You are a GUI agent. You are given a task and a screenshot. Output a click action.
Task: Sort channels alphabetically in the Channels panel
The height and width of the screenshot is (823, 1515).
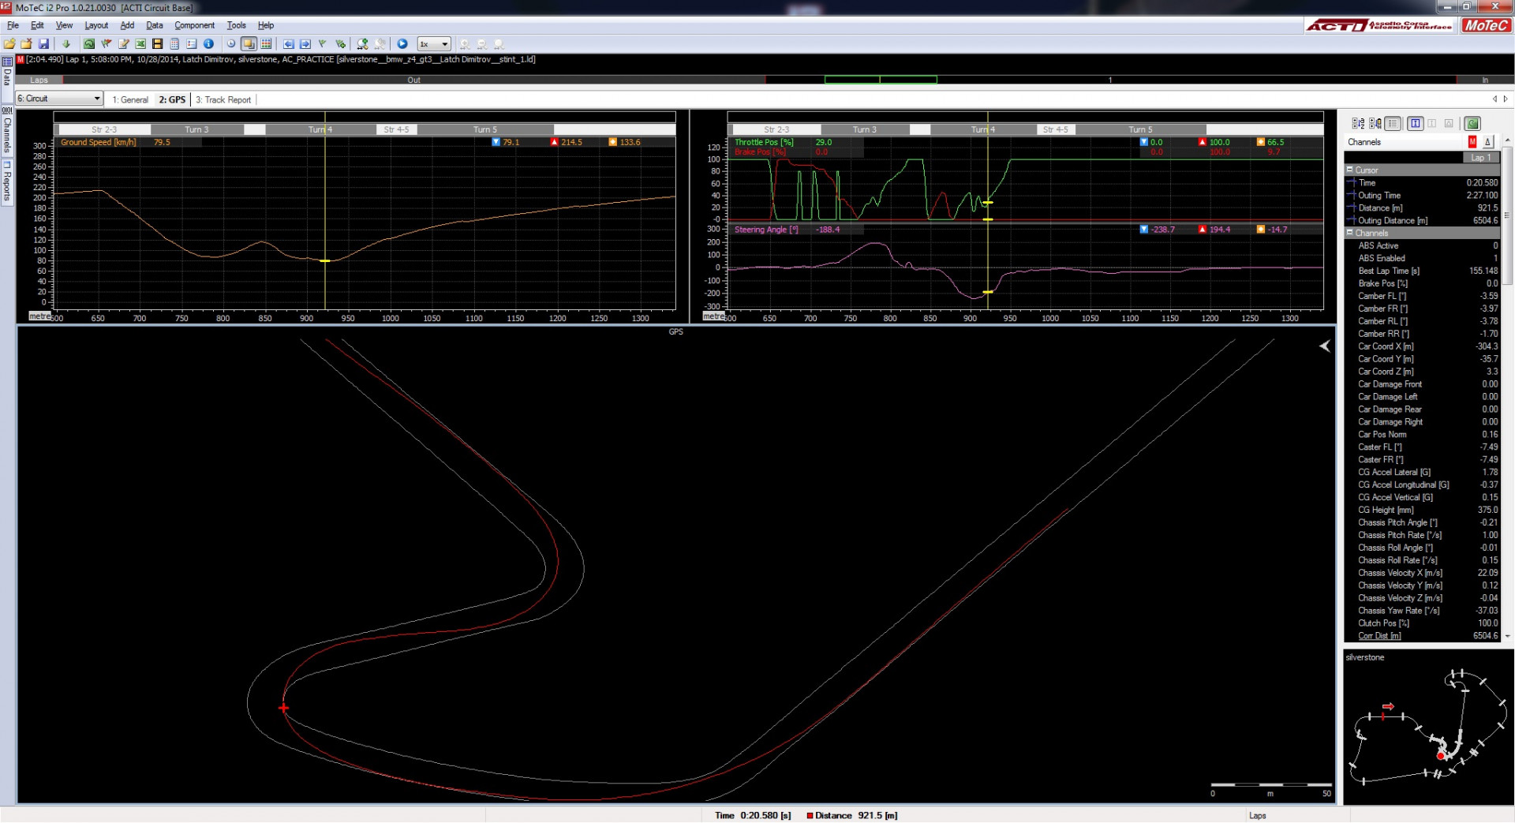(x=1359, y=123)
